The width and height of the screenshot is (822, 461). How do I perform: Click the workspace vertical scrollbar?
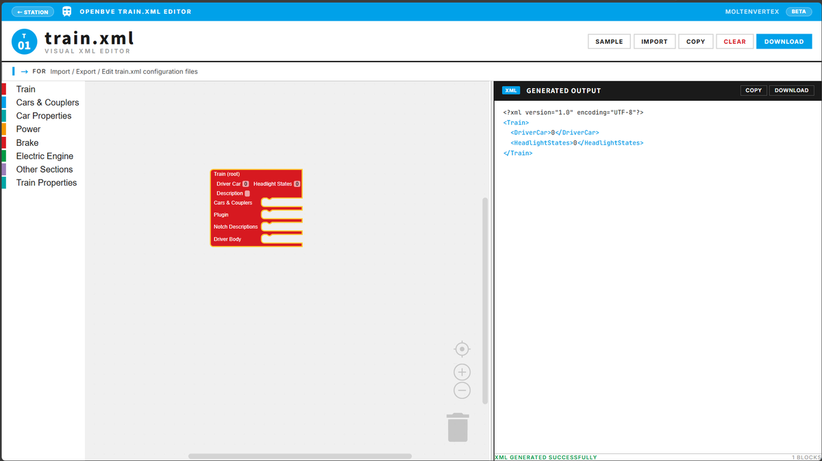(485, 301)
